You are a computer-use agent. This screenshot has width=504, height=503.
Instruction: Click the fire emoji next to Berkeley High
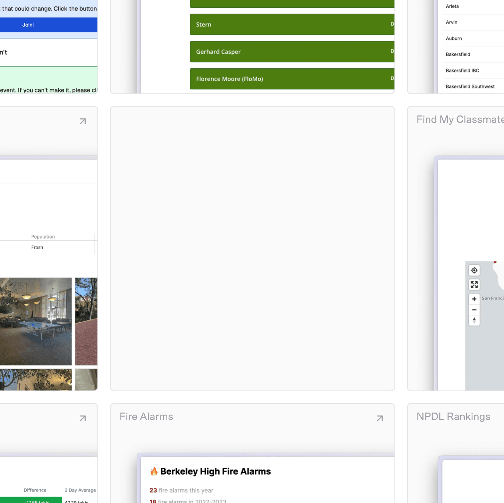pos(154,471)
